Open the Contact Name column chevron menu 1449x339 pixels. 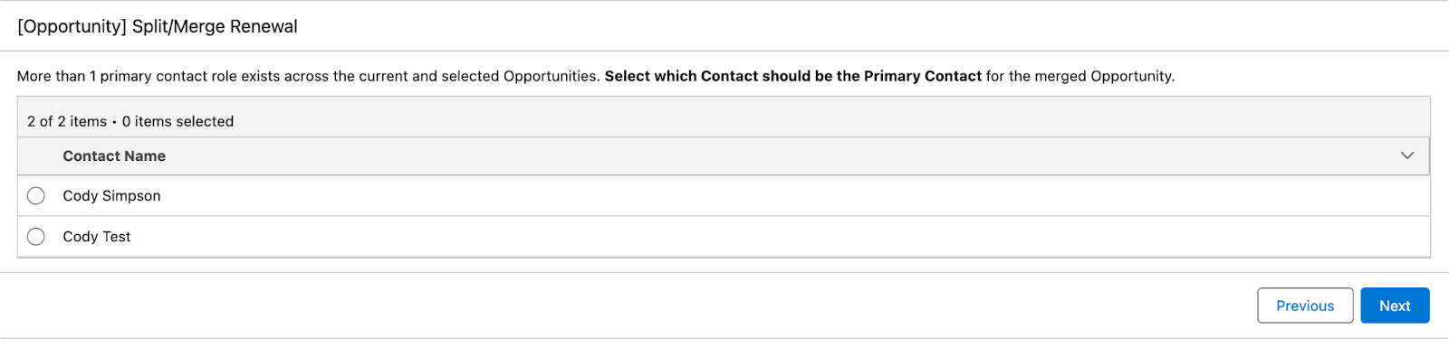[1407, 155]
